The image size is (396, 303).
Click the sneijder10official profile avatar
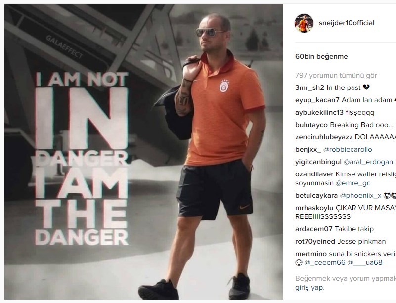[304, 23]
